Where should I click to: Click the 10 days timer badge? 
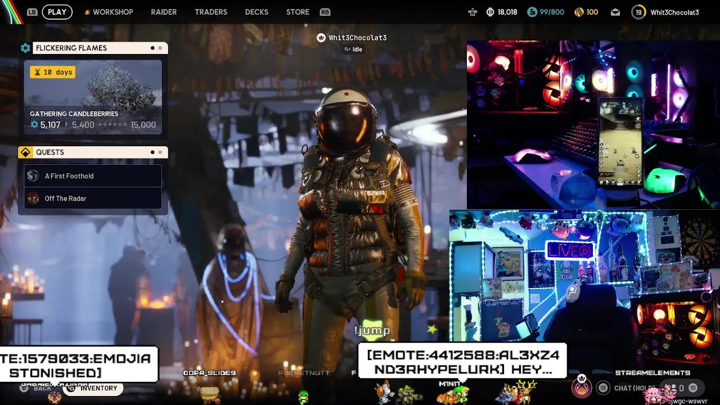(x=53, y=72)
